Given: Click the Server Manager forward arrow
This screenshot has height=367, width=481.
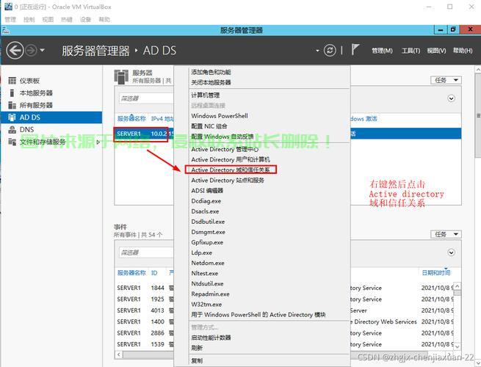Looking at the screenshot, I should tap(31, 51).
